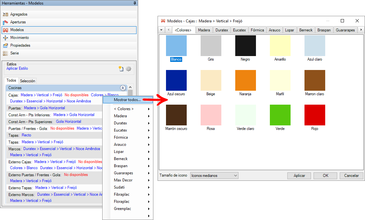Select the Modelos tool icon
Image resolution: width=365 pixels, height=220 pixels.
6,30
